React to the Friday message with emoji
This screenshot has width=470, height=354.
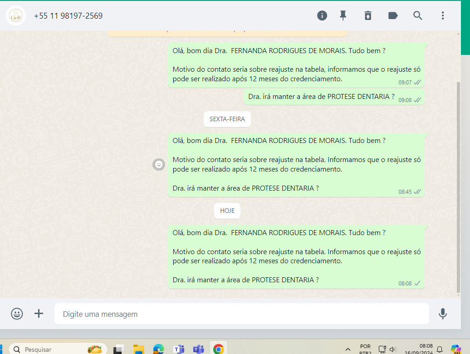click(159, 164)
